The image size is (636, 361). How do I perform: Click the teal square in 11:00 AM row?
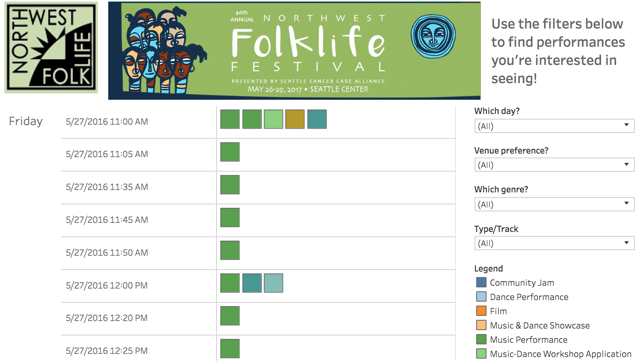point(317,119)
